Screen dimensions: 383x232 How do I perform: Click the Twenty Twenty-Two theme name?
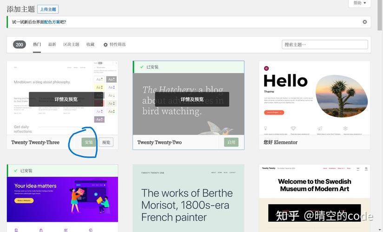(x=159, y=142)
